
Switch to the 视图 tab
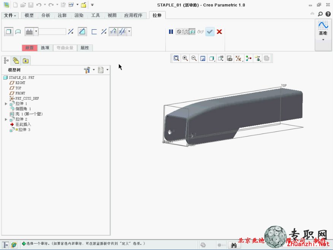point(112,15)
